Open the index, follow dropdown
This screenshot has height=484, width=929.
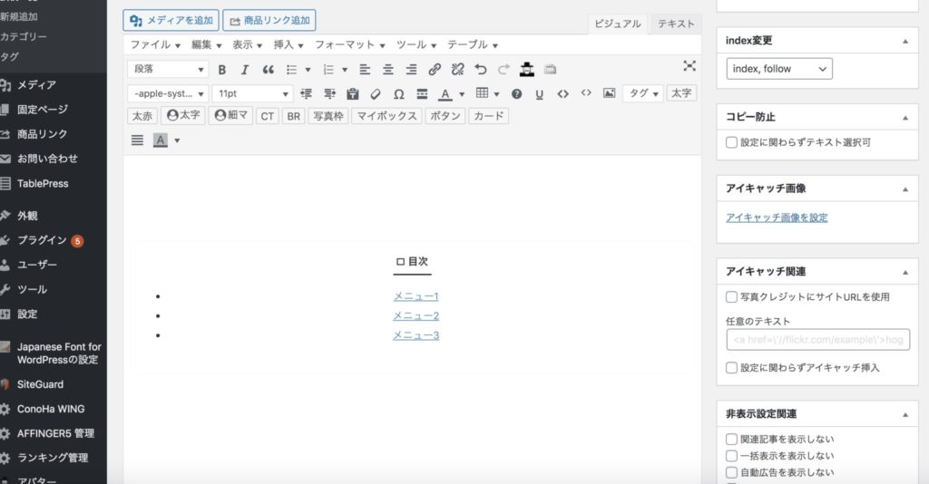click(779, 69)
